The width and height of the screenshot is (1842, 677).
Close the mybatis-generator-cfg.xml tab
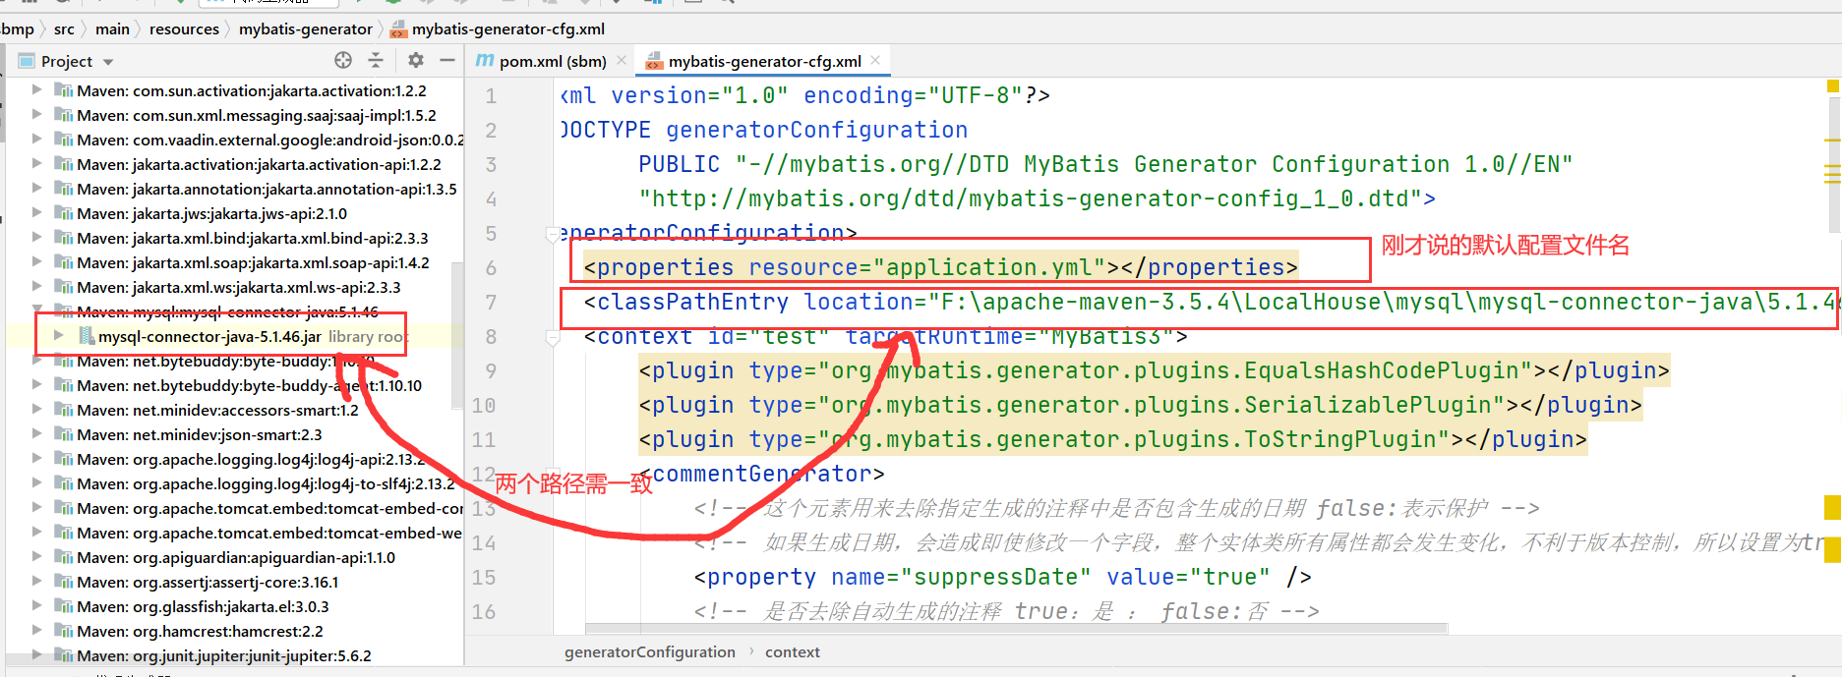tap(875, 61)
